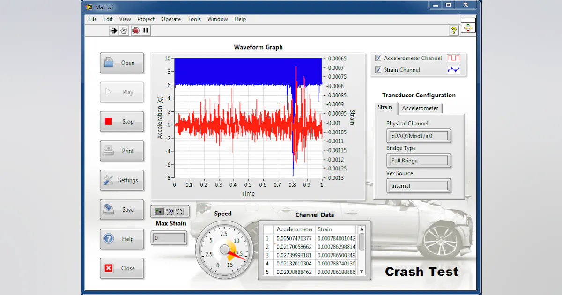562x295 pixels.
Task: Open the File menu
Action: tap(93, 19)
